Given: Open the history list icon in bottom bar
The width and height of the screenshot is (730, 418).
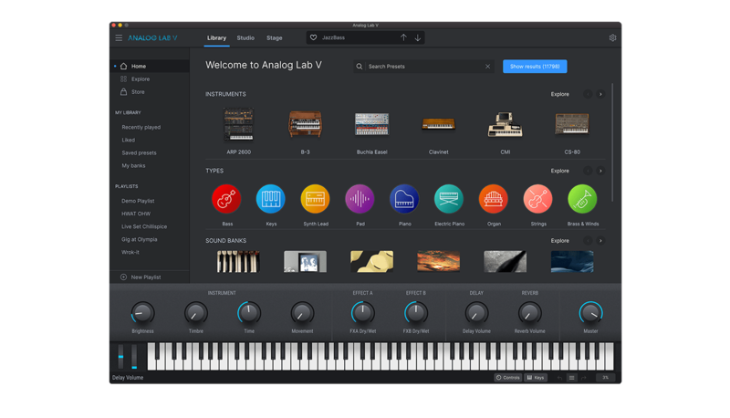Looking at the screenshot, I should tap(572, 378).
